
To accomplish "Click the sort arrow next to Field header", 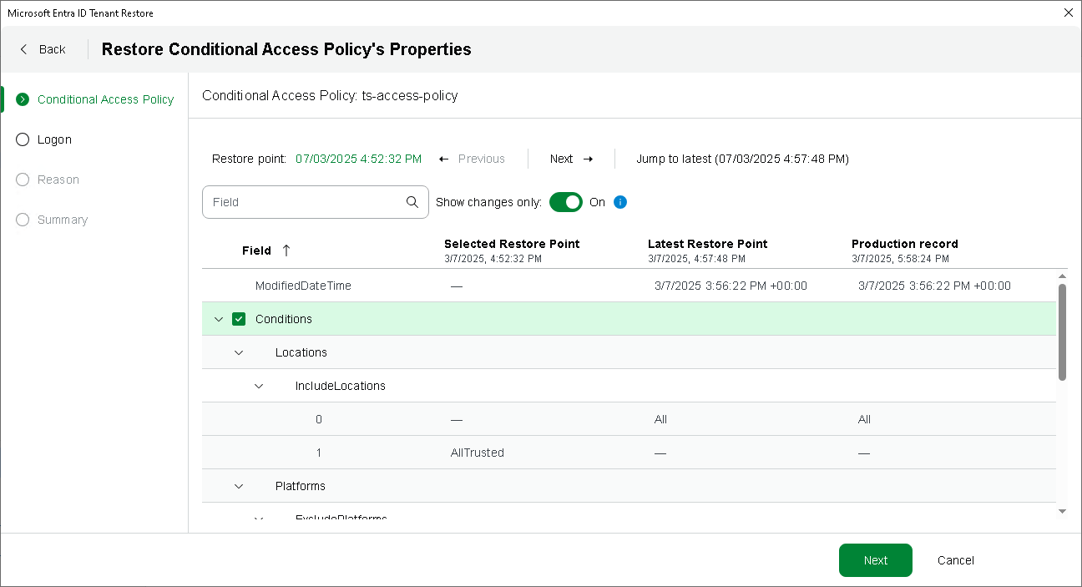I will [286, 250].
